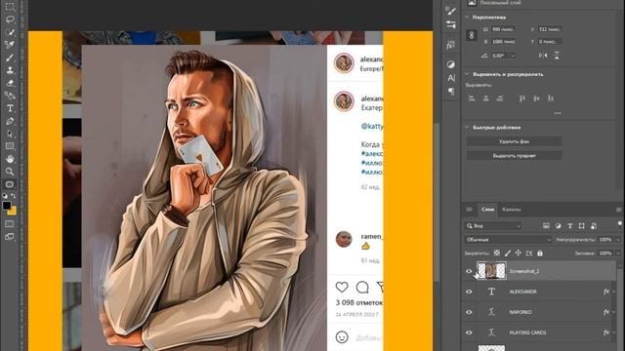625x351 pixels.
Task: Toggle layer filtering on/off switch
Action: coord(619,223)
